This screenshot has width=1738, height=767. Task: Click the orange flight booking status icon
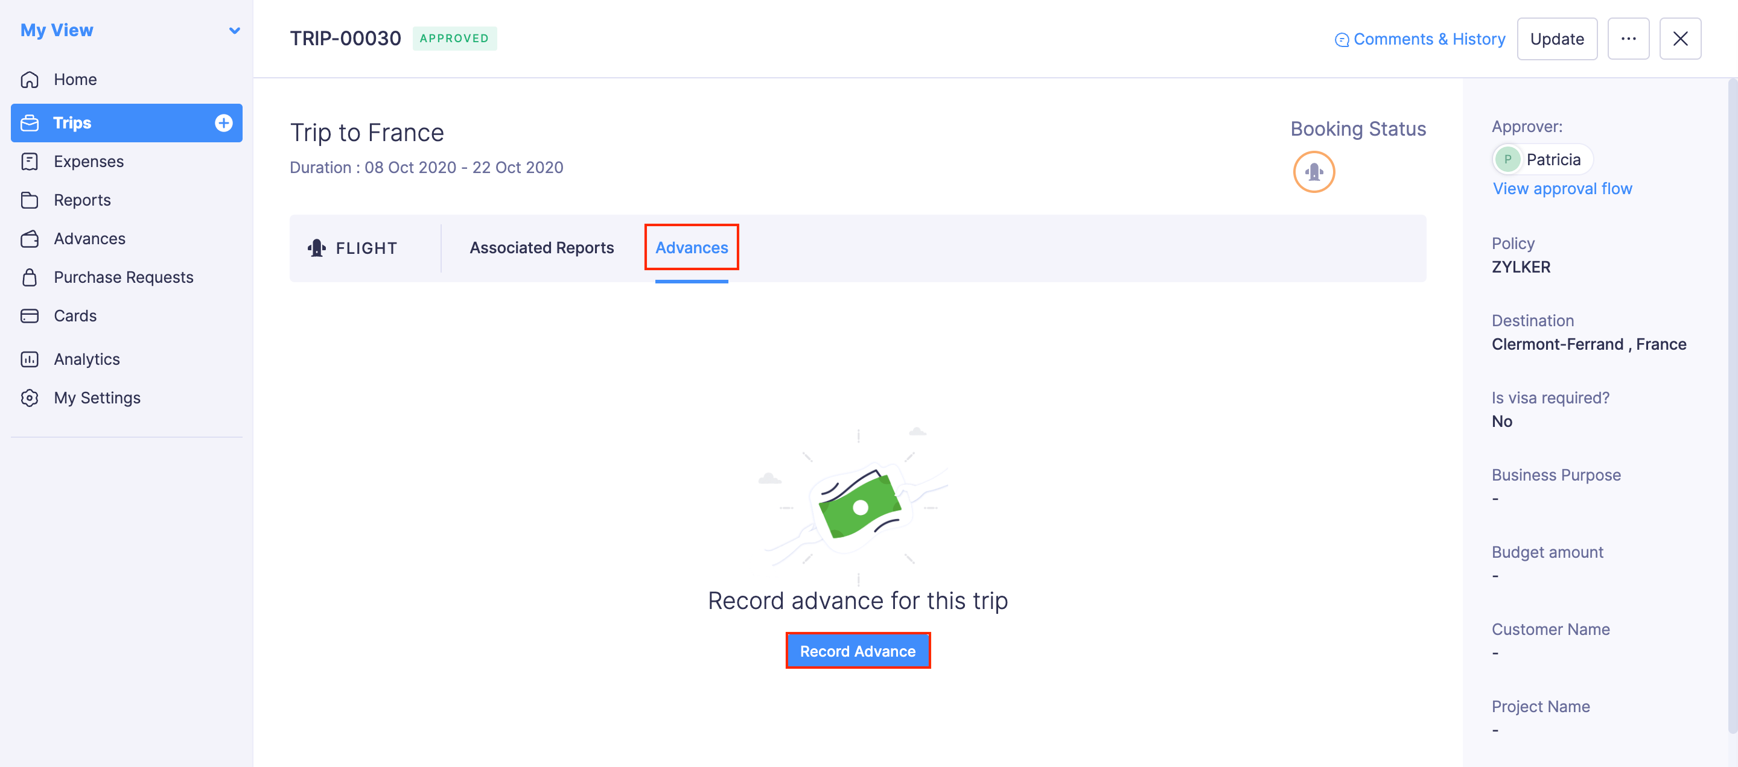1314,172
